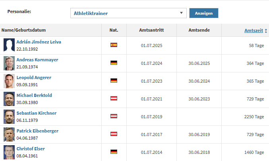Screen dimensions: 269x161
Task: Click Leopold Angerer's portrait photo
Action: pos(9,81)
